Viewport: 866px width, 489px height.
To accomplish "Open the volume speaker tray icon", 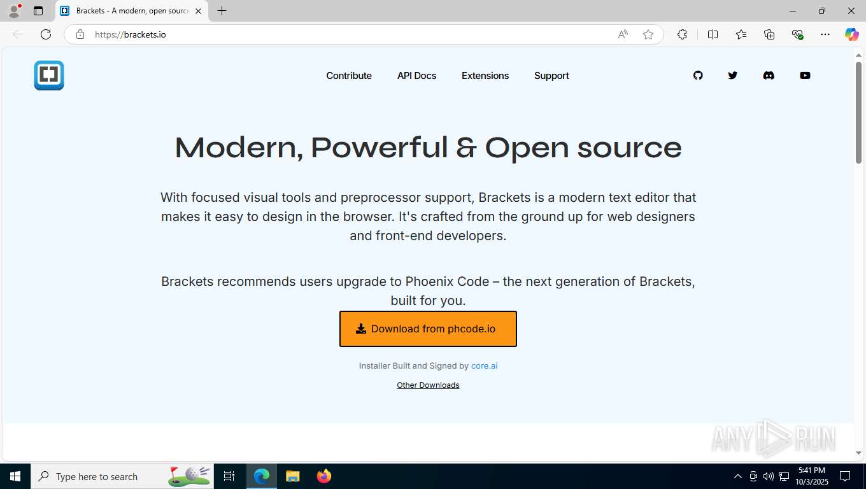I will [769, 476].
